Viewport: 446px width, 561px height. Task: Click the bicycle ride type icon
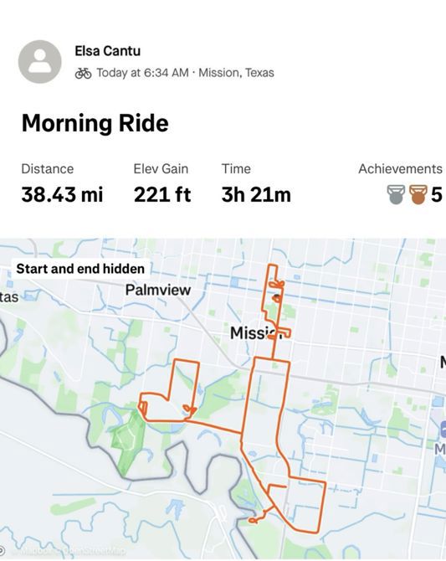83,73
